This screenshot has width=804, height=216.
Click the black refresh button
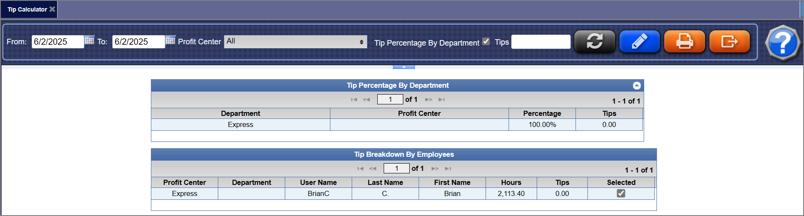[x=594, y=41]
